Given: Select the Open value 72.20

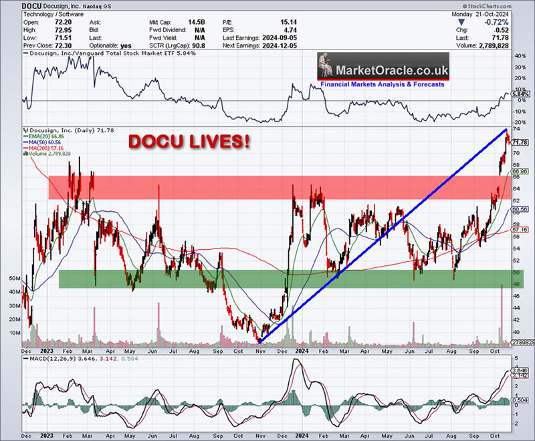Looking at the screenshot, I should 63,22.
